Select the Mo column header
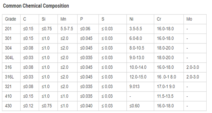Screen dimensions: 212x113 click(189, 19)
